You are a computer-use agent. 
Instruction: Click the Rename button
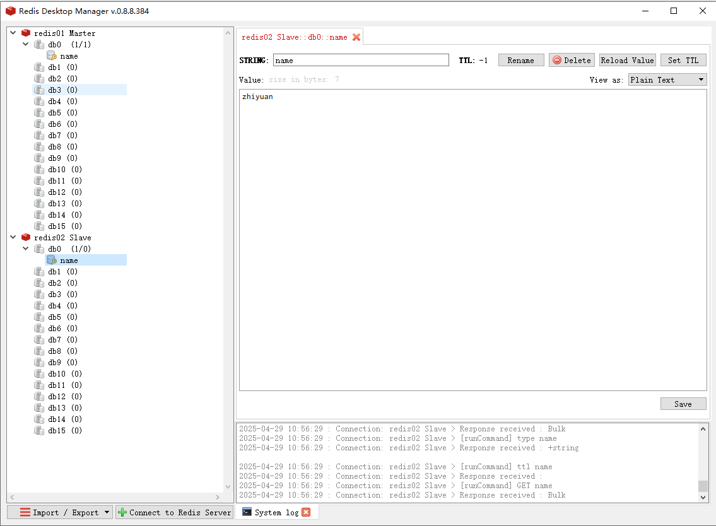click(521, 61)
